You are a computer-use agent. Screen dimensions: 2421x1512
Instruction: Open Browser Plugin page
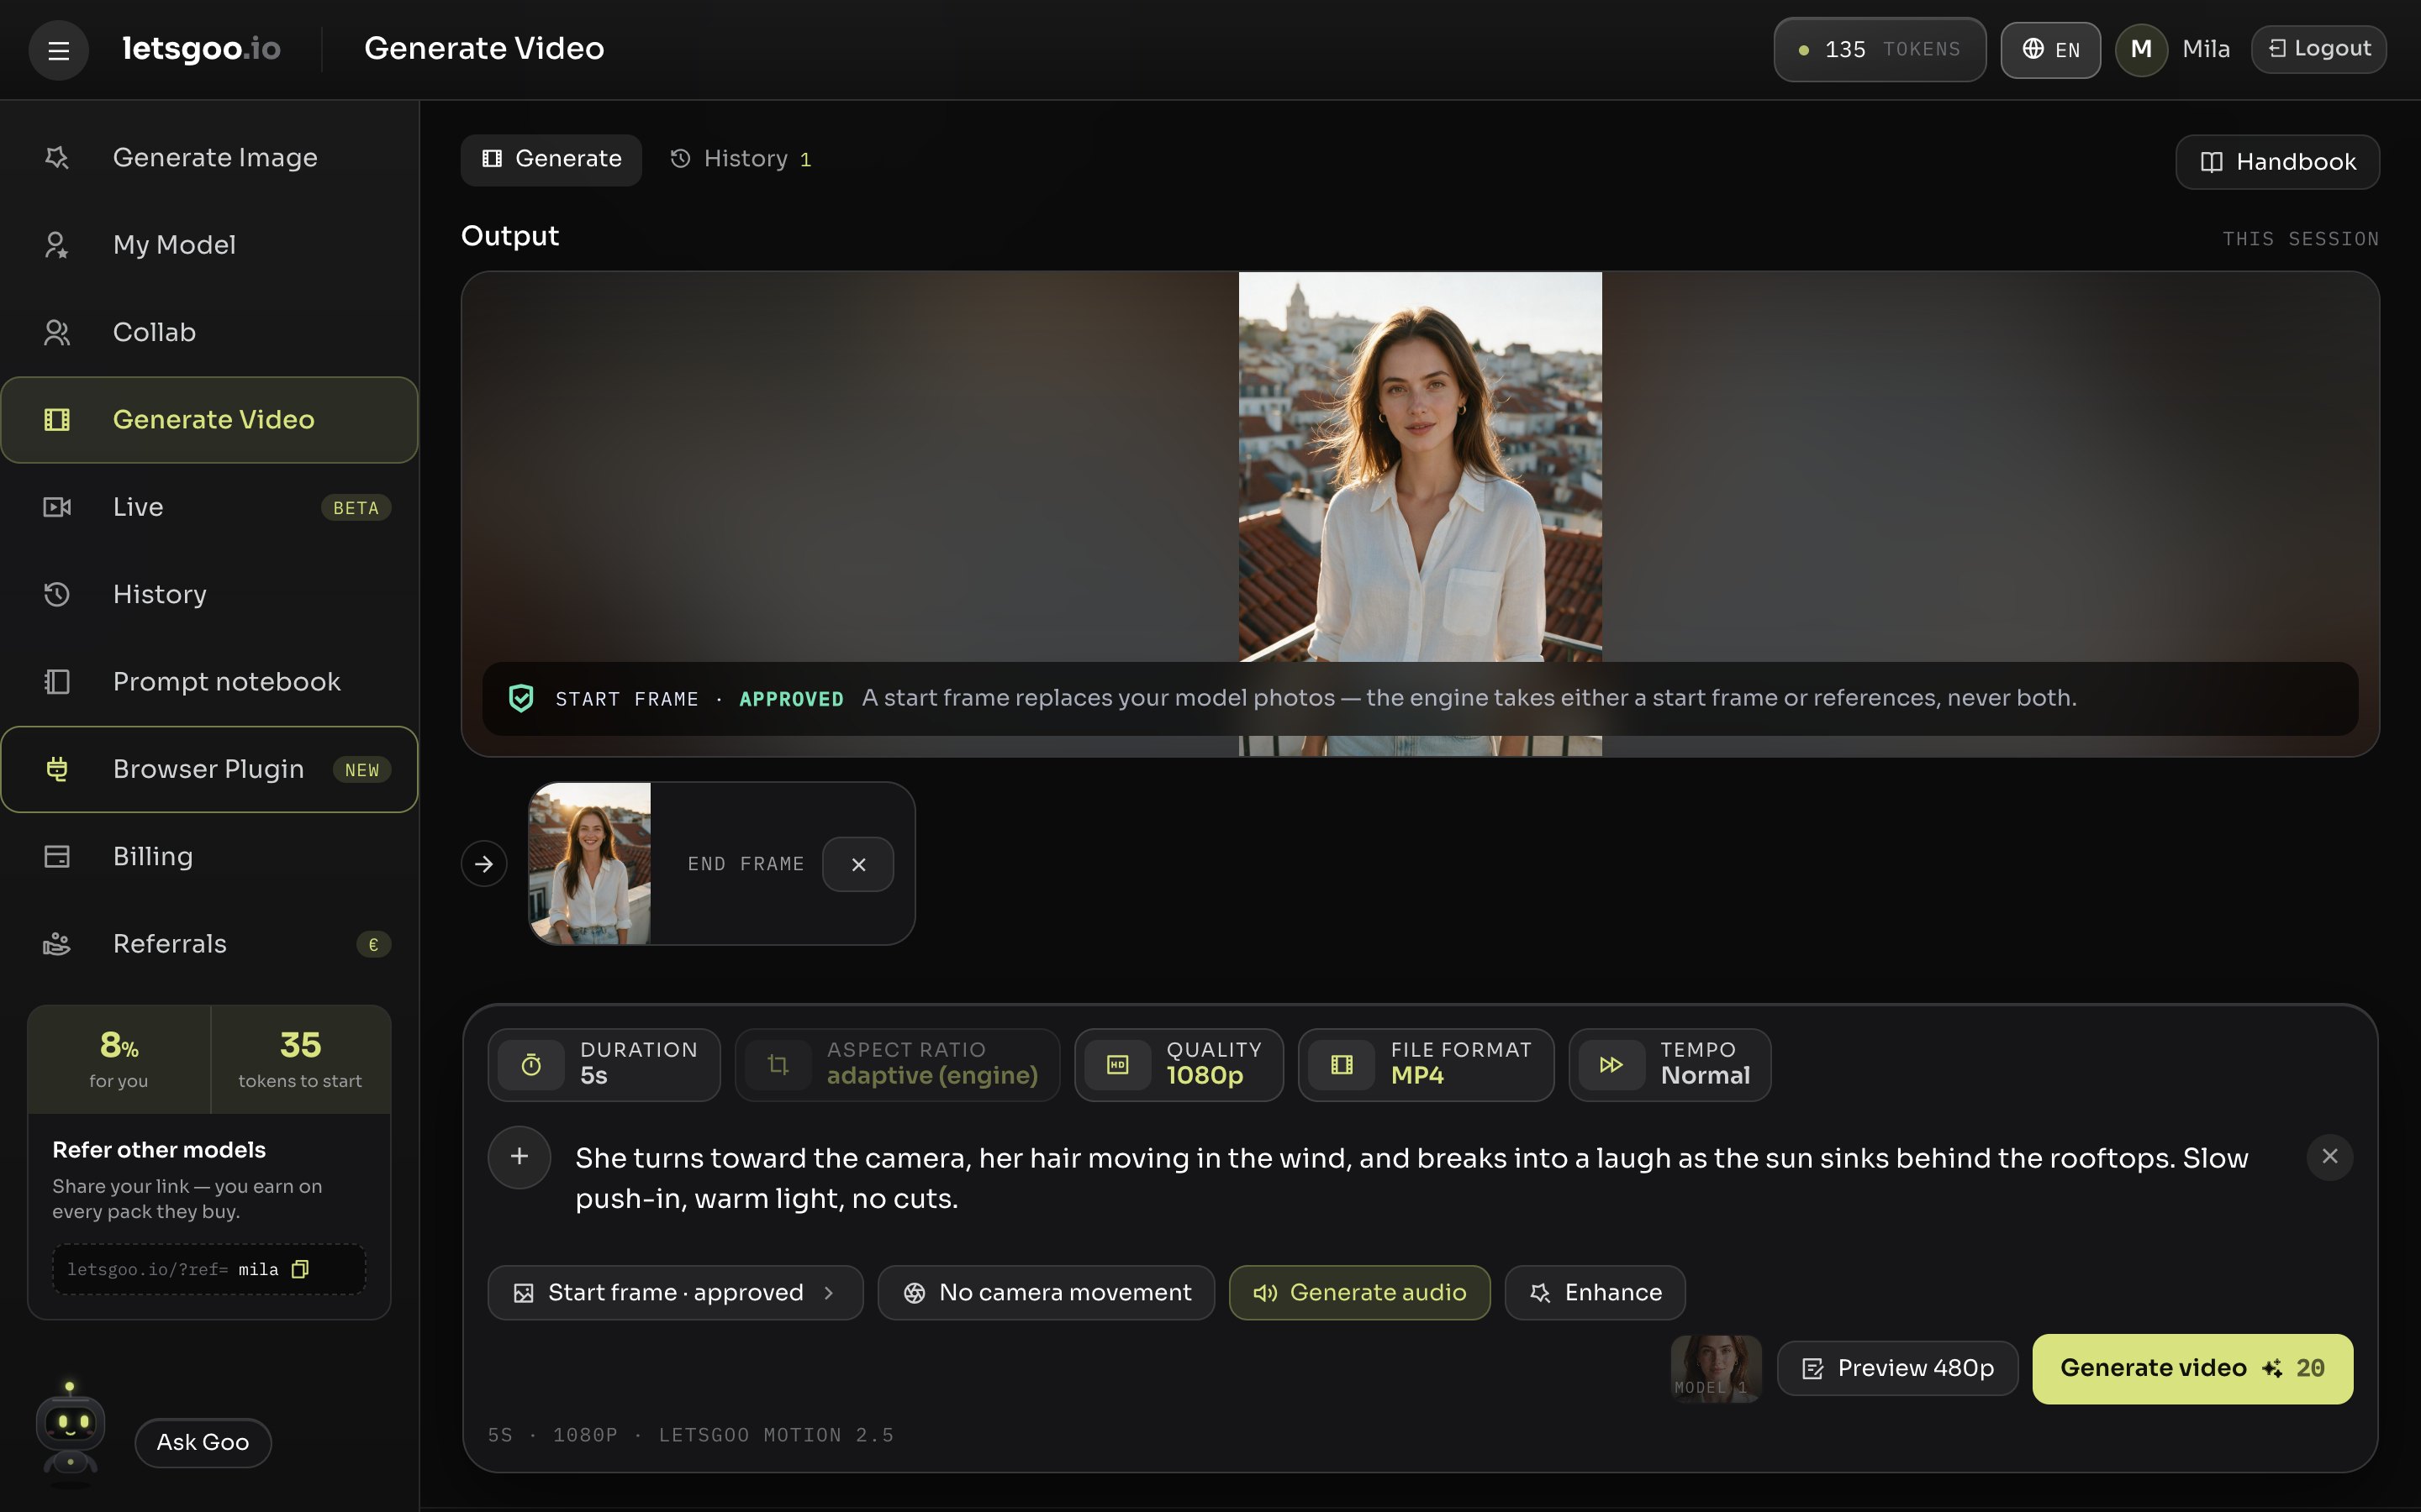(x=209, y=769)
